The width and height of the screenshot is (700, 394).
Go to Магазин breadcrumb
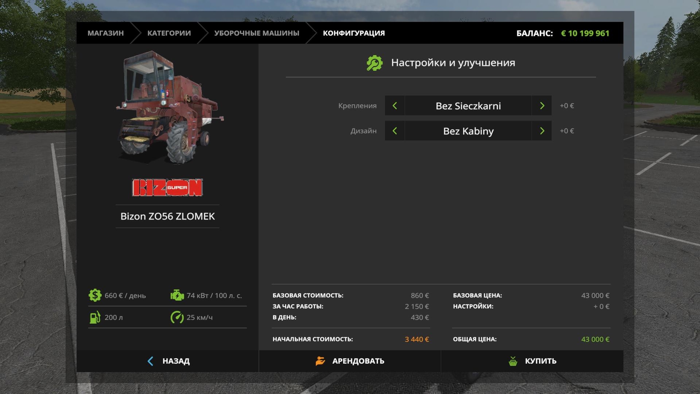pos(105,33)
